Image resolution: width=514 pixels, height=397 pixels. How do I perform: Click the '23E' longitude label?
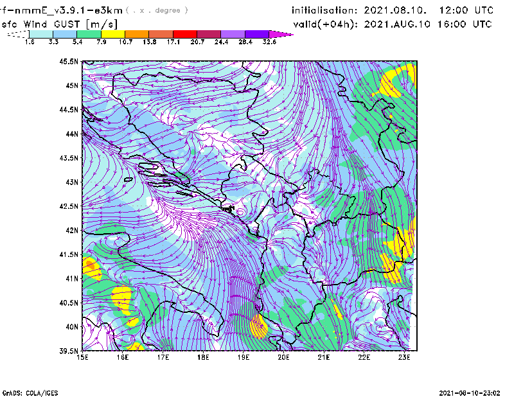(x=404, y=357)
